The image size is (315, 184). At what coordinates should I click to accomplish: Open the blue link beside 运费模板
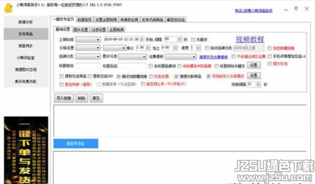pyautogui.click(x=213, y=57)
